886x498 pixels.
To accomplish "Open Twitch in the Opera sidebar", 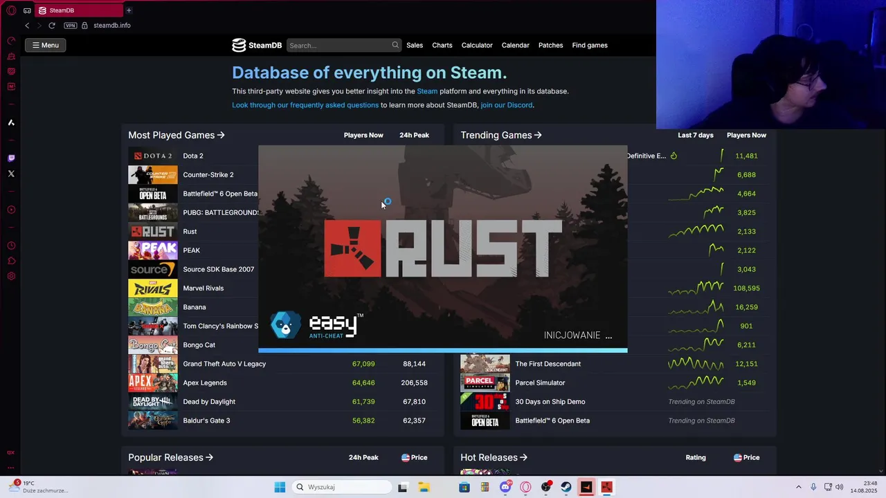I will point(11,158).
